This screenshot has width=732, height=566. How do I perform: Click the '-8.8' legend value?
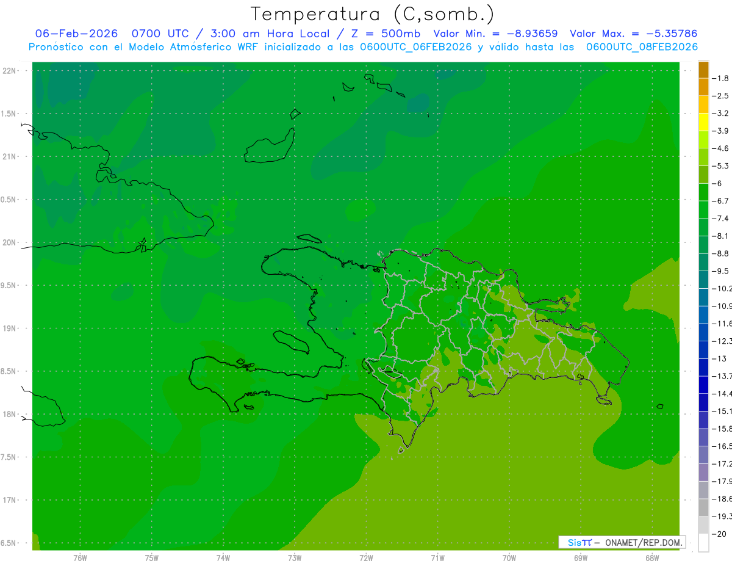pos(722,253)
